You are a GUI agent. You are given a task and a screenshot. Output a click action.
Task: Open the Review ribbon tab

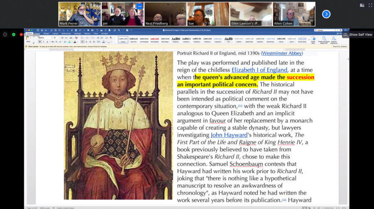87,33
